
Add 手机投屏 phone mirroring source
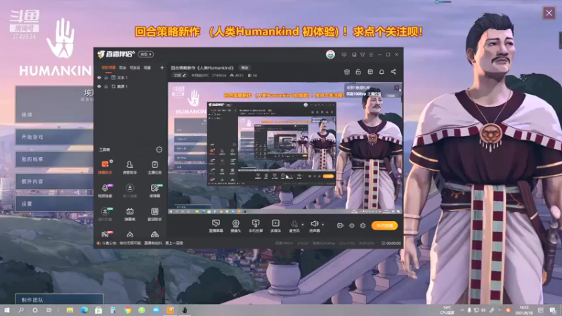256,225
